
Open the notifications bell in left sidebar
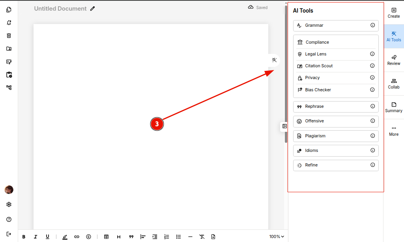pyautogui.click(x=9, y=23)
